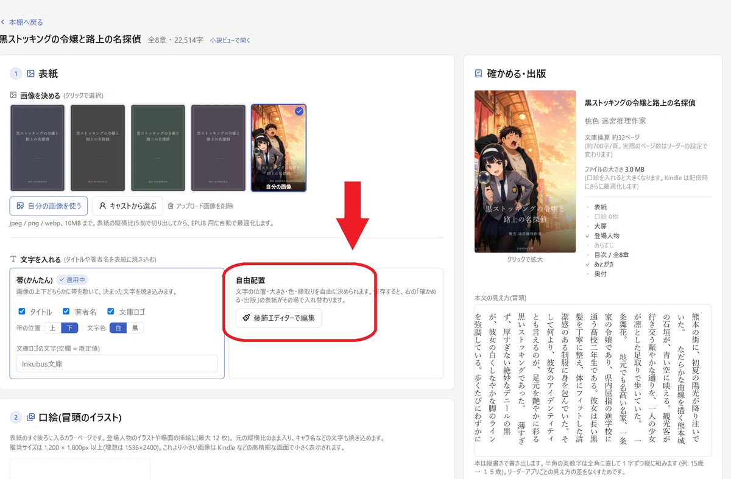731x479 pixels.
Task: Click 大扉 in the checklist
Action: (600, 226)
